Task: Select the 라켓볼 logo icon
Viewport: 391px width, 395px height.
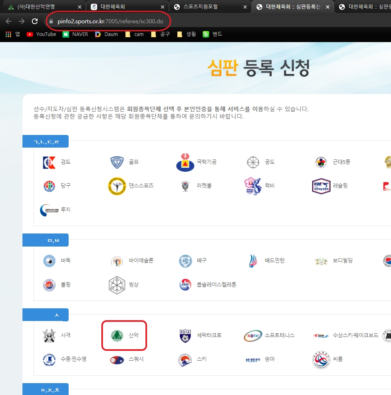Action: 185,186
